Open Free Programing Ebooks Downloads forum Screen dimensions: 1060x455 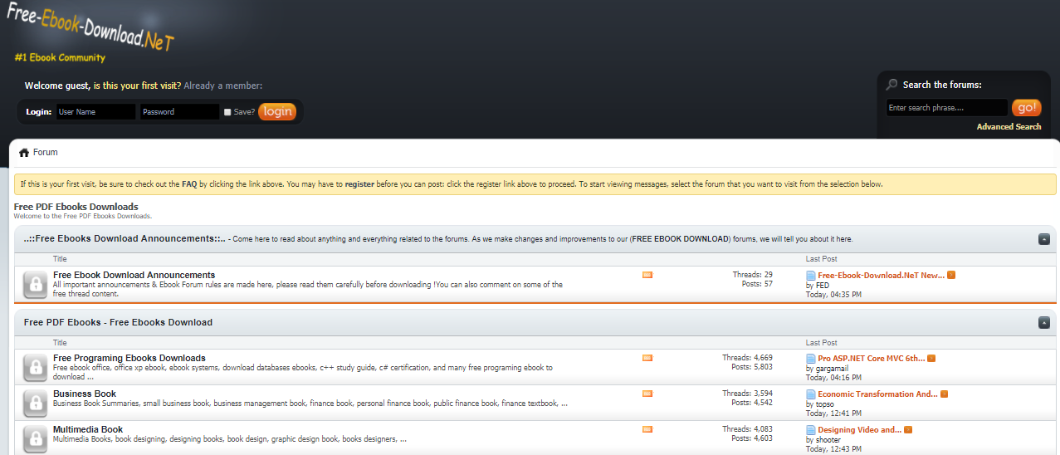129,358
